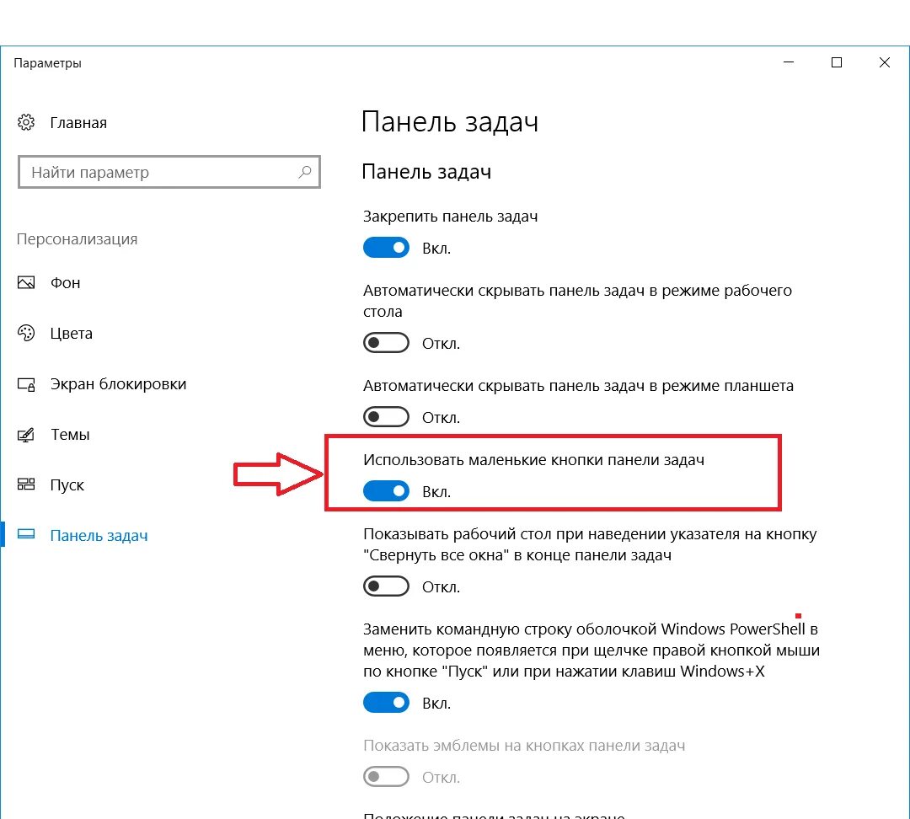Open the Фон settings section
This screenshot has height=819, width=910.
(65, 283)
